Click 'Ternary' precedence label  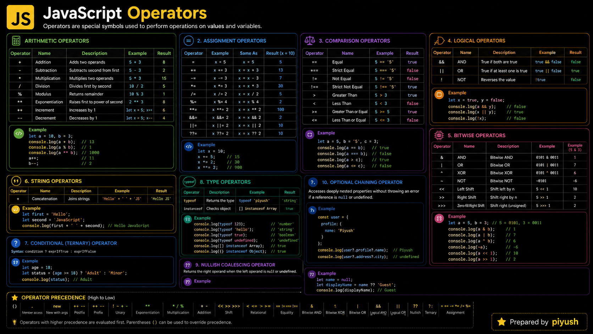click(431, 313)
